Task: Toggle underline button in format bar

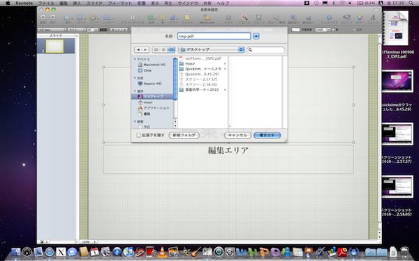Action: (124, 30)
